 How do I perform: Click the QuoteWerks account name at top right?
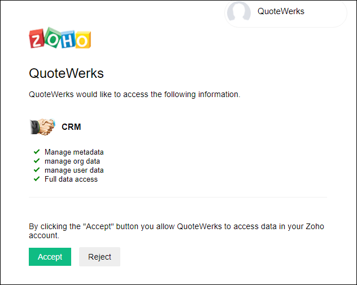[x=281, y=11]
